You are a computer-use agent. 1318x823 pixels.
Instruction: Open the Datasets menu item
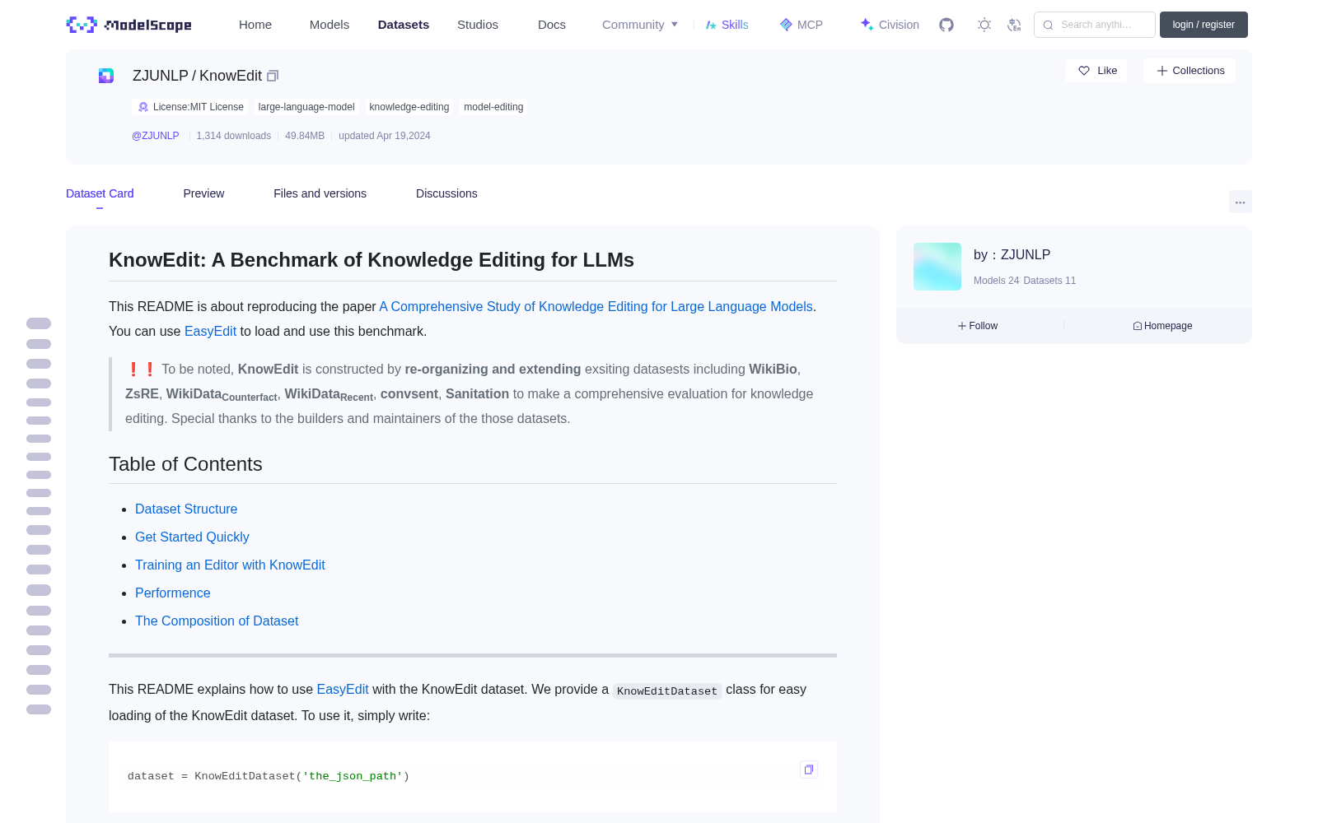pos(404,25)
